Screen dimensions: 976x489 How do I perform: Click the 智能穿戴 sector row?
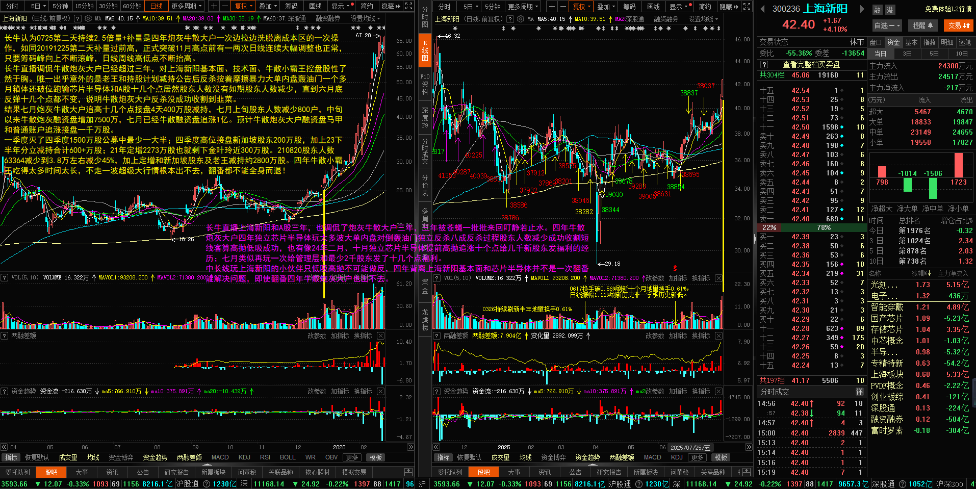(920, 307)
